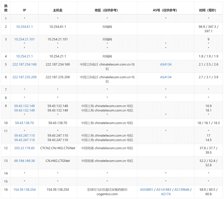Click AS4134 link in hop 6 row
224x199 pixels.
pyautogui.click(x=166, y=77)
